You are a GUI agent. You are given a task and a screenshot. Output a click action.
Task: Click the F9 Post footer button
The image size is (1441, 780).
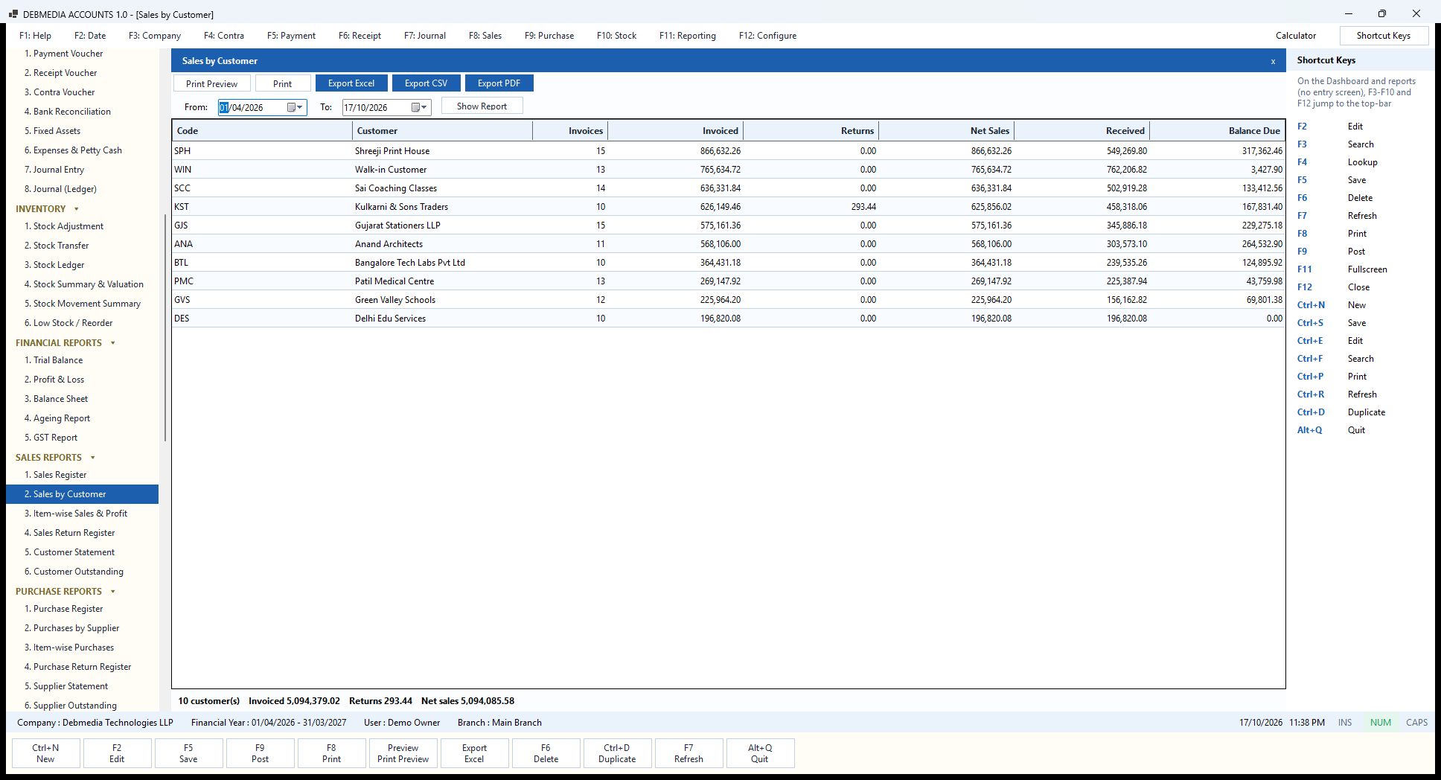260,753
